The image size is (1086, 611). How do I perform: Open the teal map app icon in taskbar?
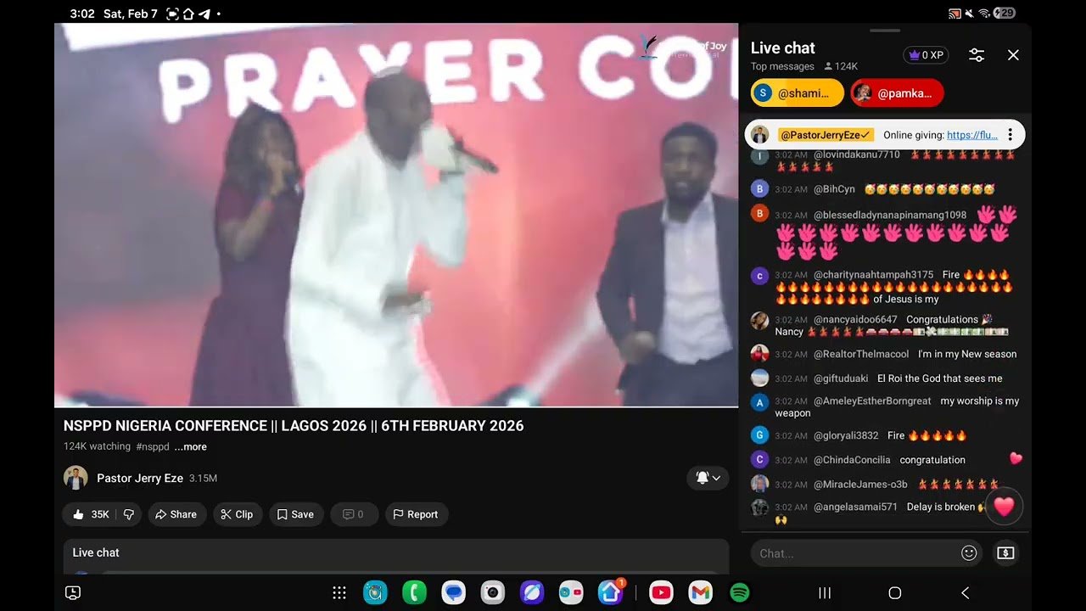[375, 592]
